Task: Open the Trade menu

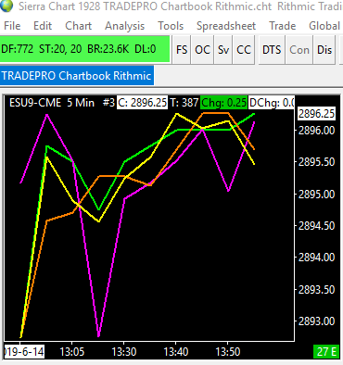Action: click(x=283, y=26)
